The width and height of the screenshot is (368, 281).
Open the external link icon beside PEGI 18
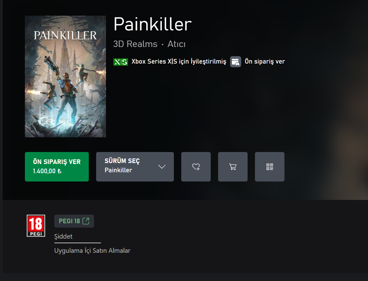click(x=86, y=221)
